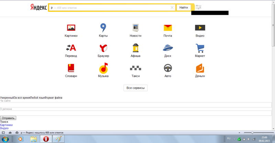Click the Яндекс logo
This screenshot has width=275, height=143.
38,7
